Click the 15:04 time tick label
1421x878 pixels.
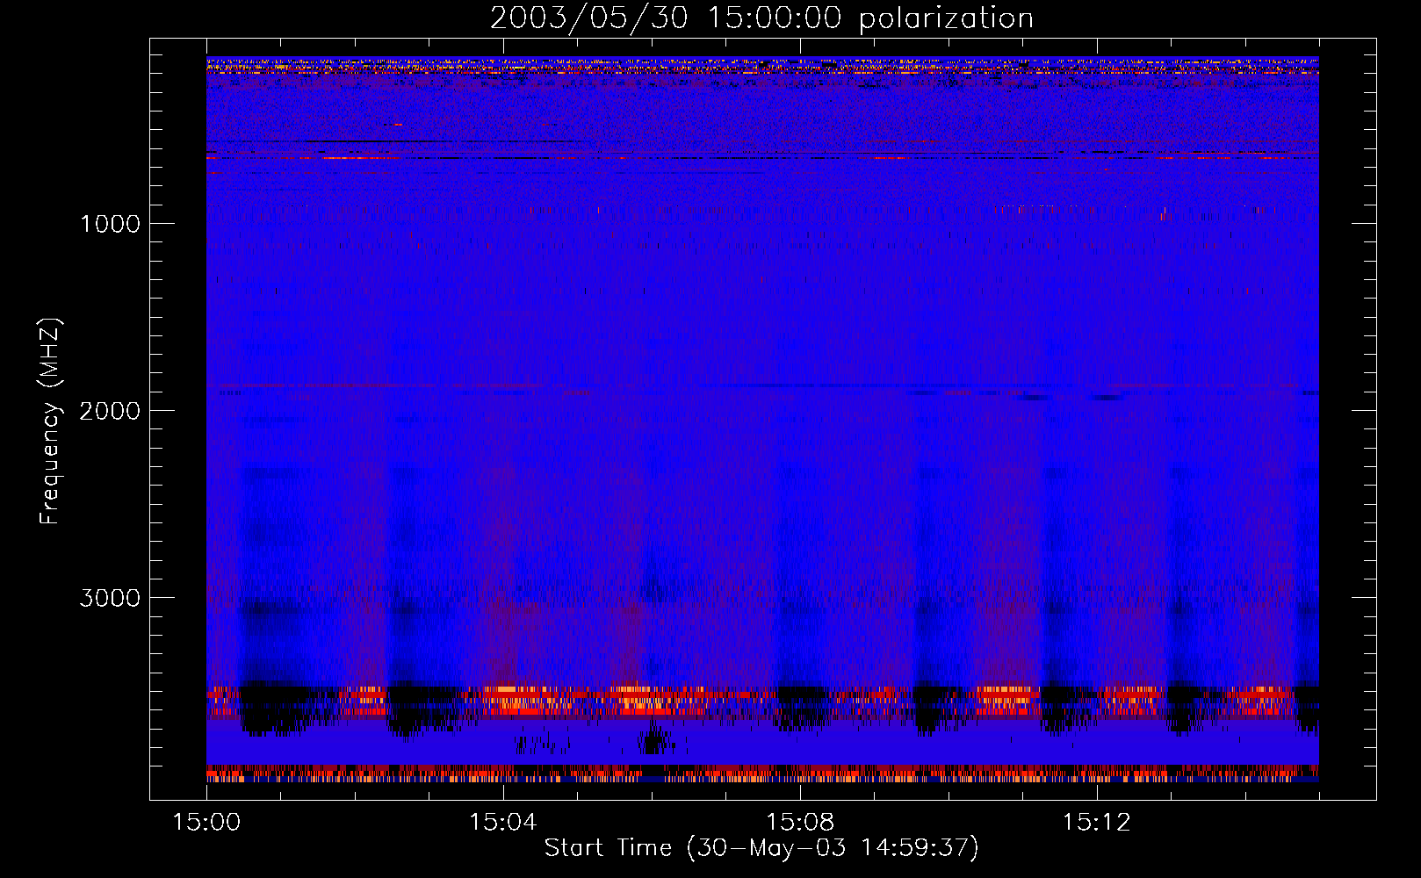point(503,823)
